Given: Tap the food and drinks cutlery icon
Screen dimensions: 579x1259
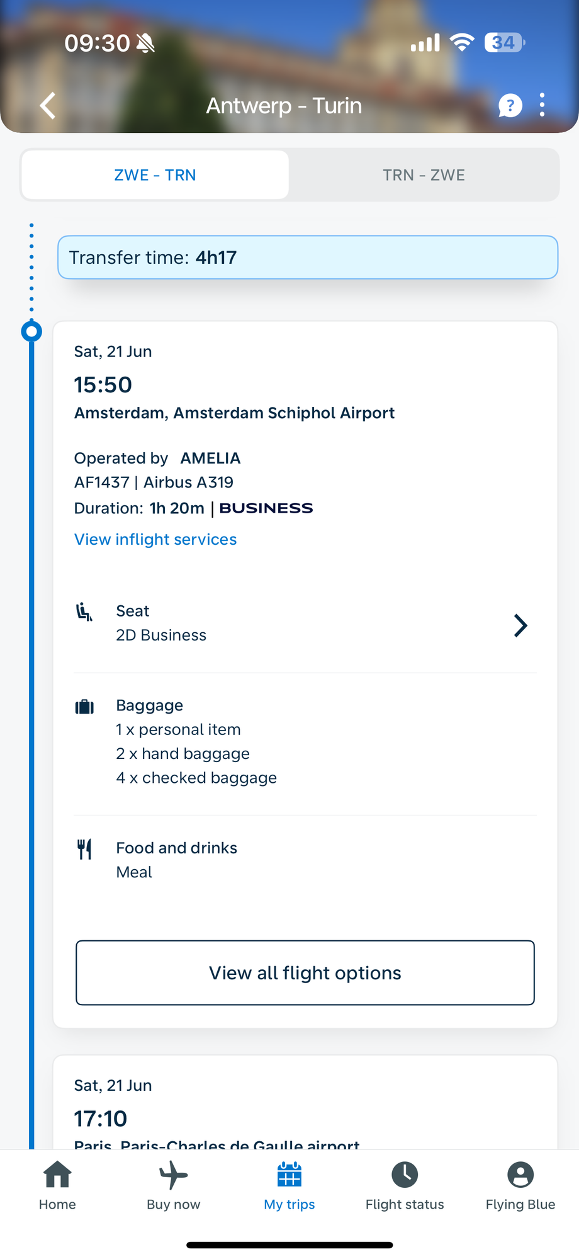Looking at the screenshot, I should click(x=84, y=849).
